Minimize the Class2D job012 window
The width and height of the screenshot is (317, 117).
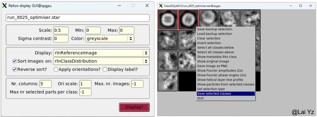pyautogui.click(x=291, y=6)
